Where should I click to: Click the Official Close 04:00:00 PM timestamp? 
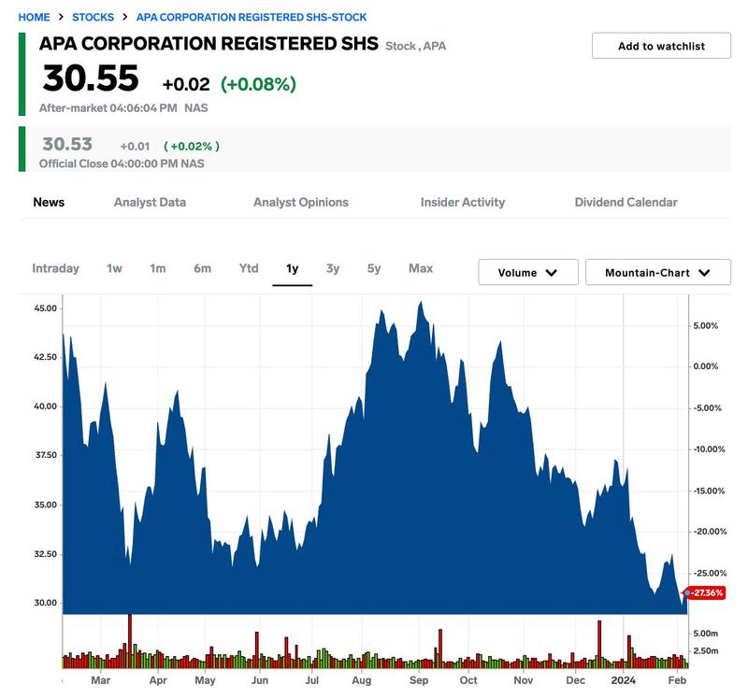(122, 164)
